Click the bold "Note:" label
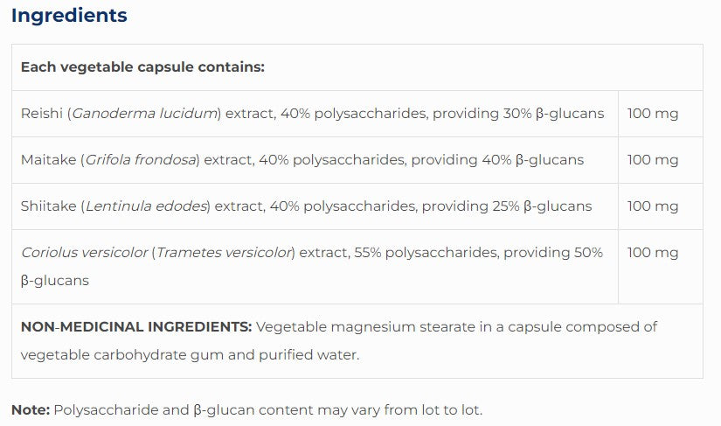The height and width of the screenshot is (426, 721). 31,409
